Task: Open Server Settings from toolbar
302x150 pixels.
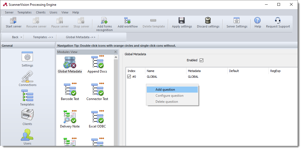Action: point(237,20)
